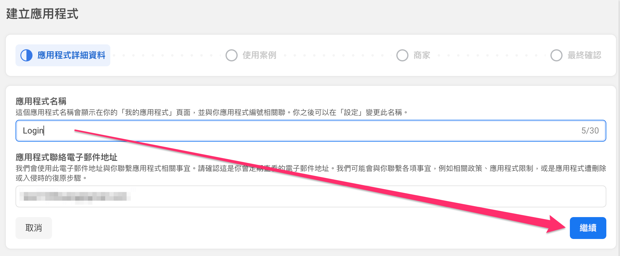Click the empty circle beside 商家

[402, 55]
